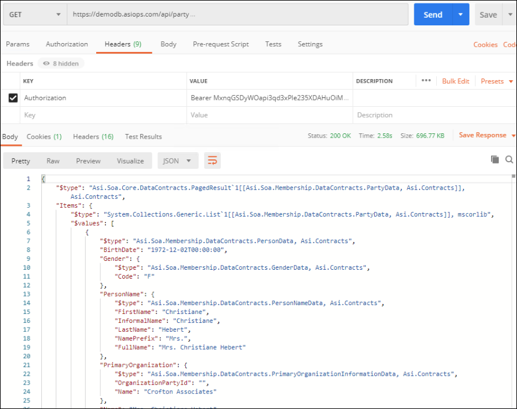This screenshot has width=517, height=409.
Task: Expand the Send button dropdown arrow
Action: coord(460,15)
